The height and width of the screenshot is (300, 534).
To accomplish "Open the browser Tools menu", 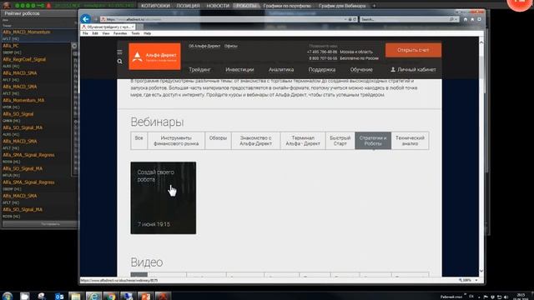I will 135,33.
